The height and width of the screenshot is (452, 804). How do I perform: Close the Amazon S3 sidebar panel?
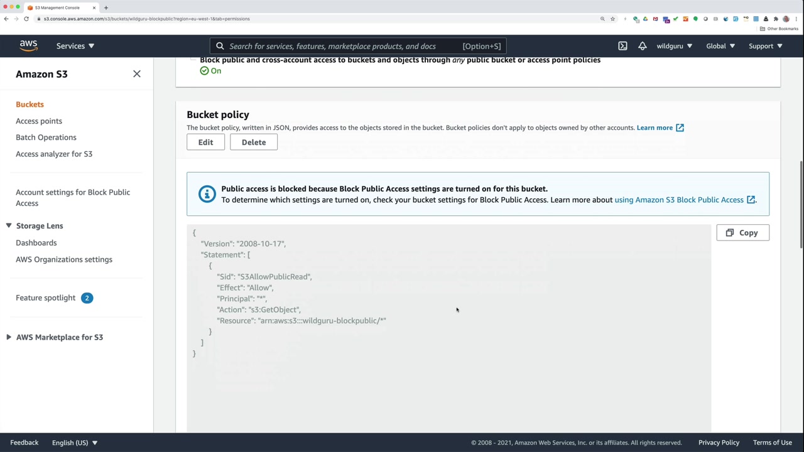click(137, 74)
